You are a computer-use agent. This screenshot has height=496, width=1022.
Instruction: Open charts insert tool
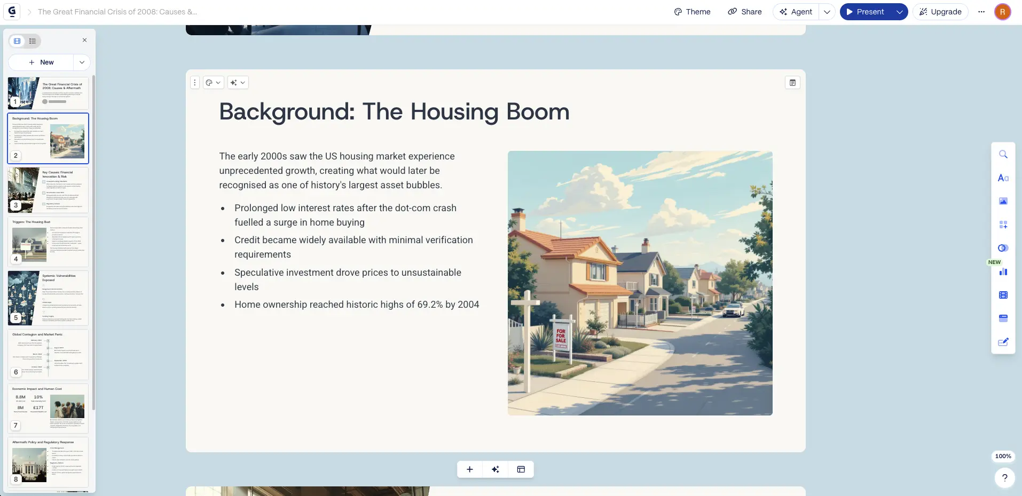tap(1003, 271)
